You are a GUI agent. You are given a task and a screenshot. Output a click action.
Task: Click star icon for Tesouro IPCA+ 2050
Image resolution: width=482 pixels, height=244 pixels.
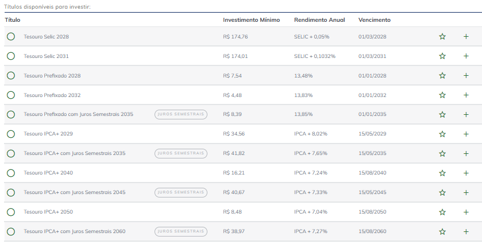442,212
